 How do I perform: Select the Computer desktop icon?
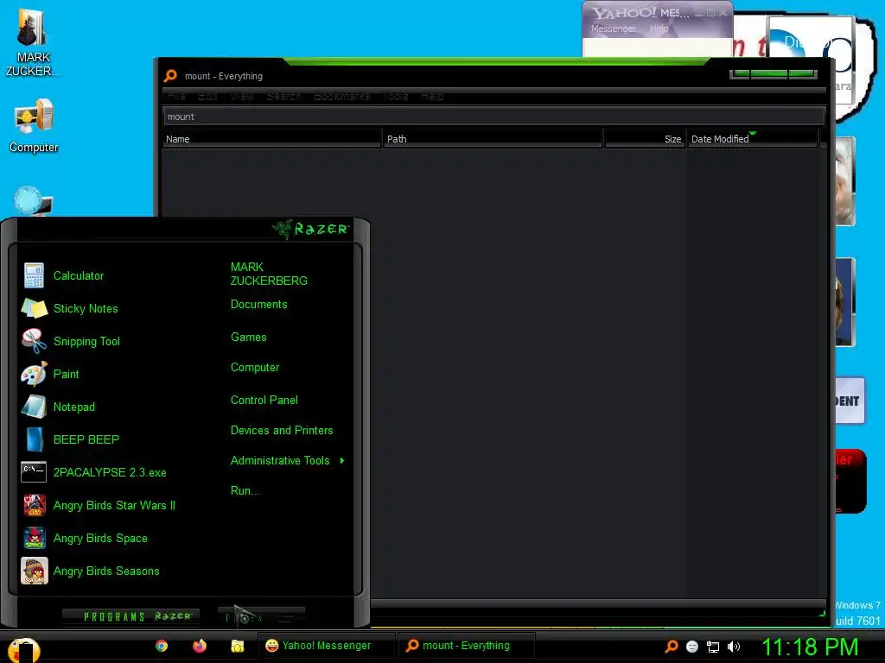tap(34, 126)
